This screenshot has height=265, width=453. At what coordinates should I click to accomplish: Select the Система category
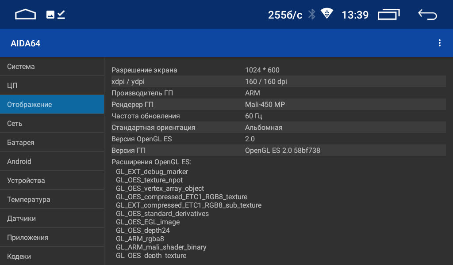coord(52,67)
